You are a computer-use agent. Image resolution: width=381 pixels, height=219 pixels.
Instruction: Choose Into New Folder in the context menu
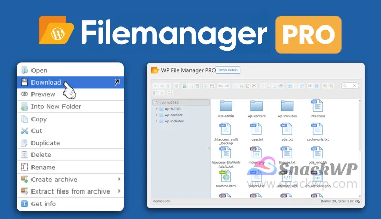[x=70, y=106]
